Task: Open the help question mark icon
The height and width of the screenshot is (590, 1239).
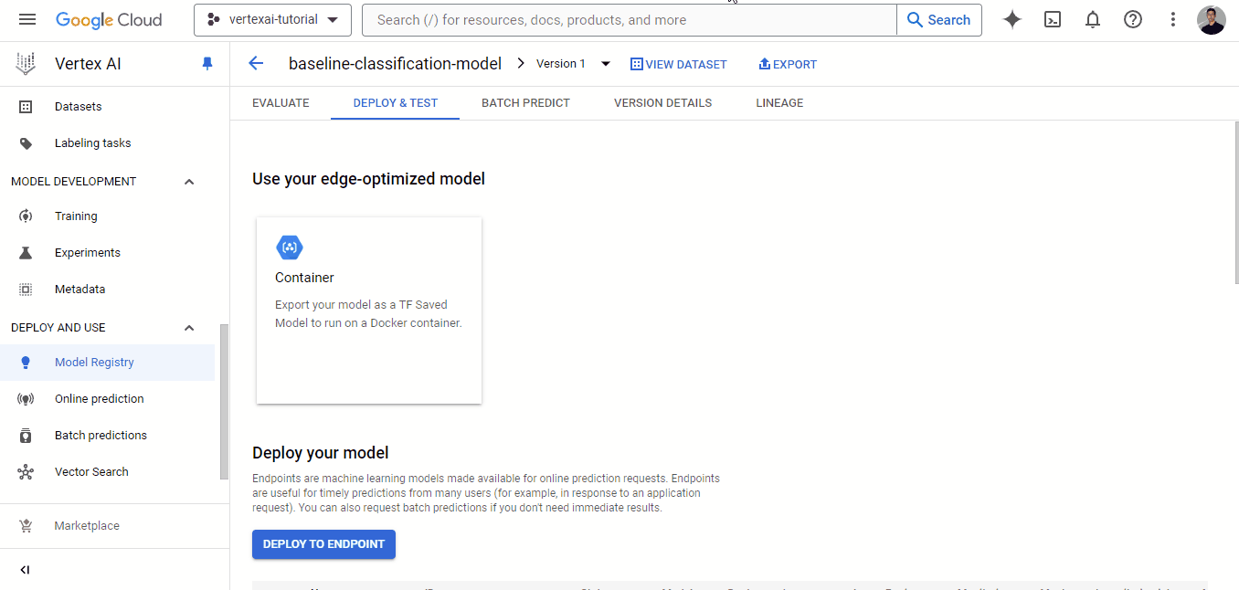Action: pos(1133,19)
